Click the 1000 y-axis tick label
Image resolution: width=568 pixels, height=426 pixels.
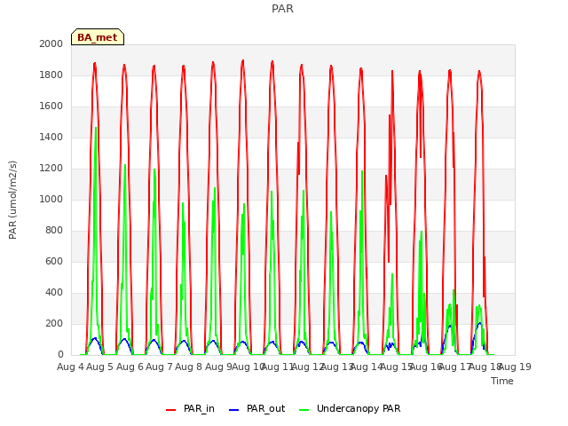[51, 199]
